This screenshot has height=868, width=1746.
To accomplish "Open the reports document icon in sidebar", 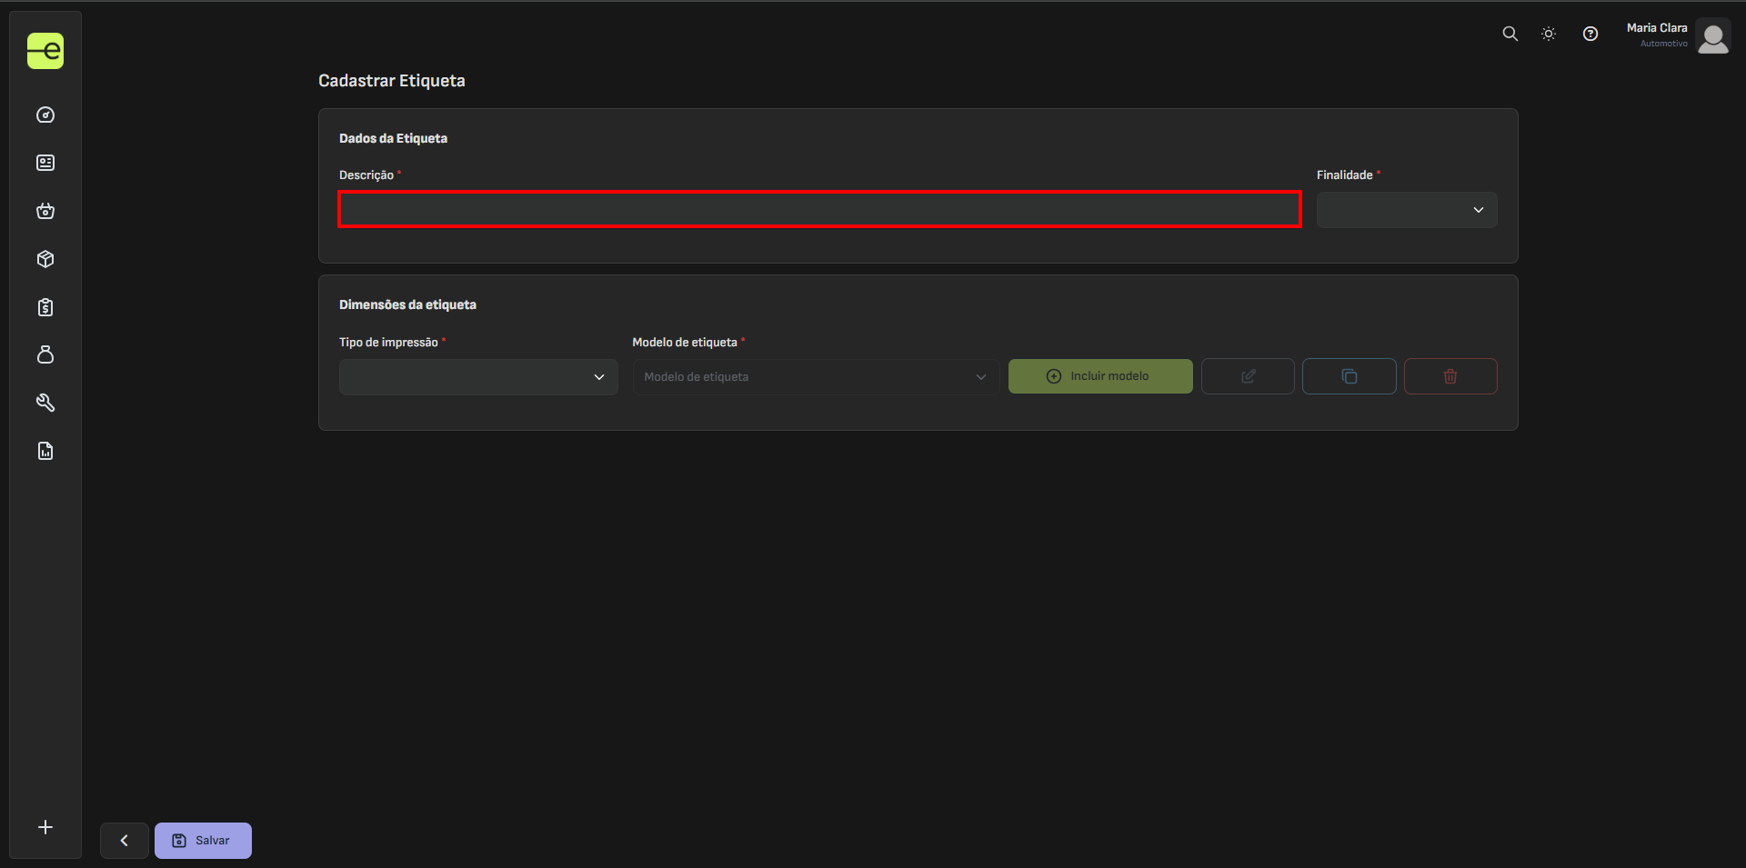I will [45, 451].
